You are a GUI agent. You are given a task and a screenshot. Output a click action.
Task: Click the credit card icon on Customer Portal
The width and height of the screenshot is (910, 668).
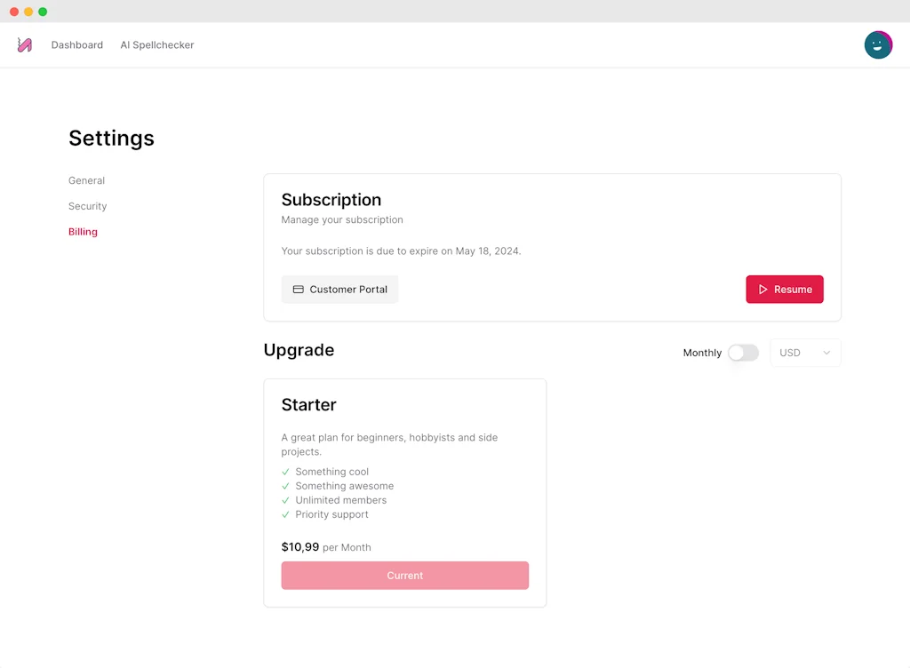click(x=298, y=289)
